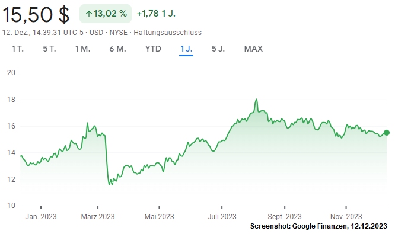Click the green up arrow icon
The image size is (395, 234).
88,14
